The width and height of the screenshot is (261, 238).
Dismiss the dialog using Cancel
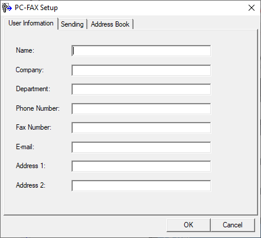[x=233, y=225]
